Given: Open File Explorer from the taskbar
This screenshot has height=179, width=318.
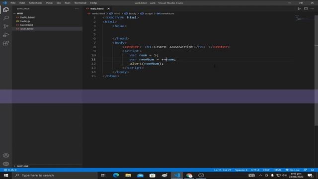Looking at the screenshot, I should click(128, 176).
